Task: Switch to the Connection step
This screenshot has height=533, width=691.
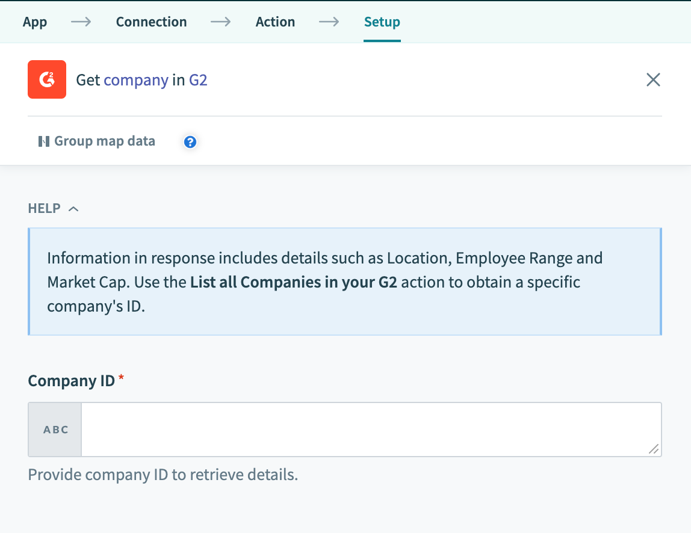Action: click(151, 22)
